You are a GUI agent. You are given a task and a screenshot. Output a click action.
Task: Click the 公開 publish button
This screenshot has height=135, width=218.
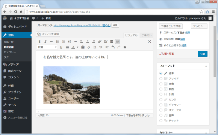pos(203,54)
